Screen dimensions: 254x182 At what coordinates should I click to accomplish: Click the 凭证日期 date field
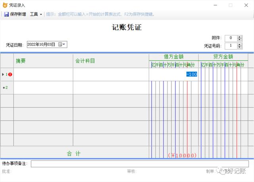click(47, 44)
